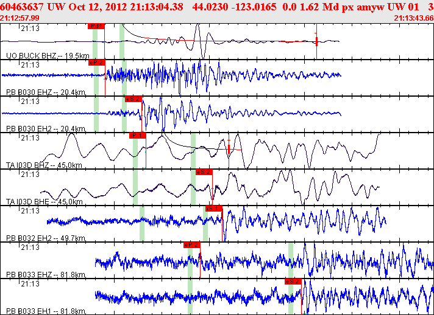The image size is (434, 315).
Task: Click the 'TA I03D BHE -- 45.0km' station label
Action: [44, 201]
